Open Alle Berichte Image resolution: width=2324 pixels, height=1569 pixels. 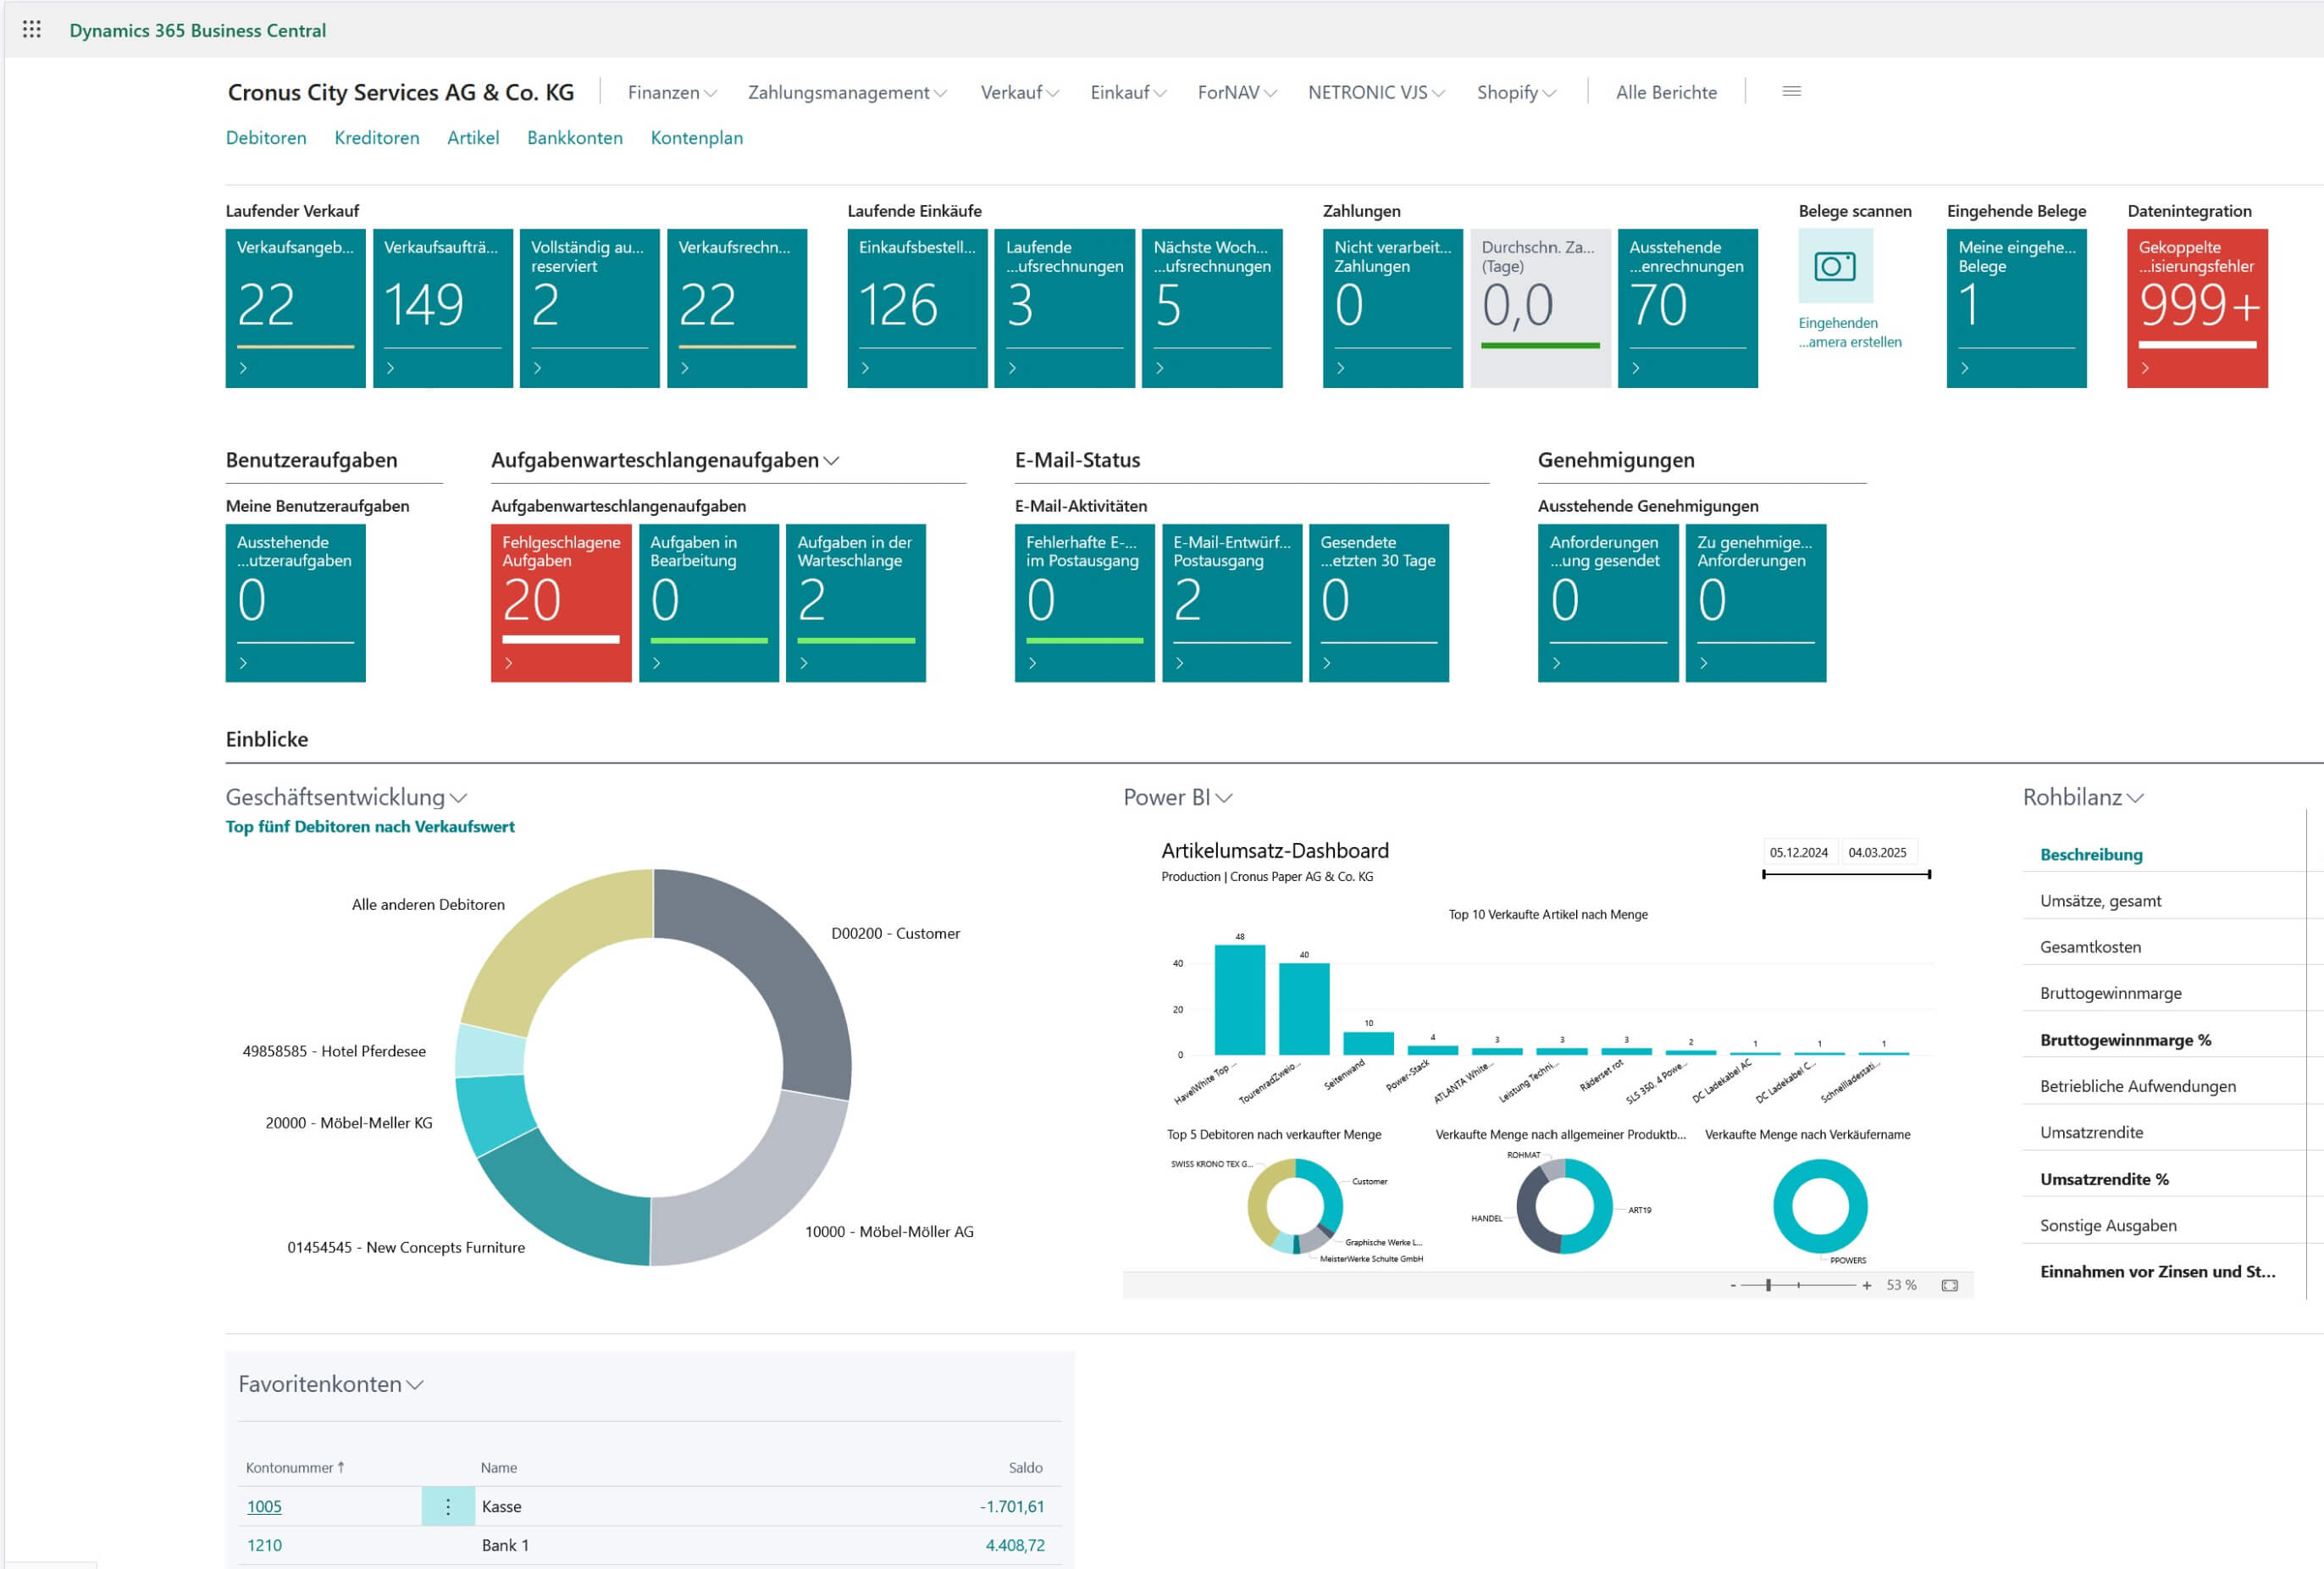[x=1666, y=92]
